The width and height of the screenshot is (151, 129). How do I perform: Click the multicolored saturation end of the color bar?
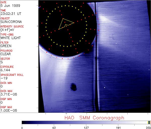click(x=149, y=122)
